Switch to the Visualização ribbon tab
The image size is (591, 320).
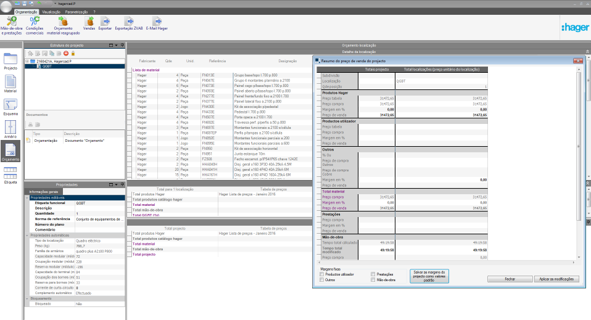[51, 12]
